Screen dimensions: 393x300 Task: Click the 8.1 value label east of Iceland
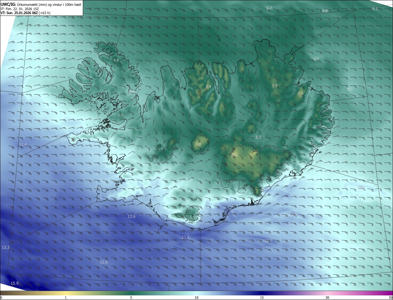(350, 89)
